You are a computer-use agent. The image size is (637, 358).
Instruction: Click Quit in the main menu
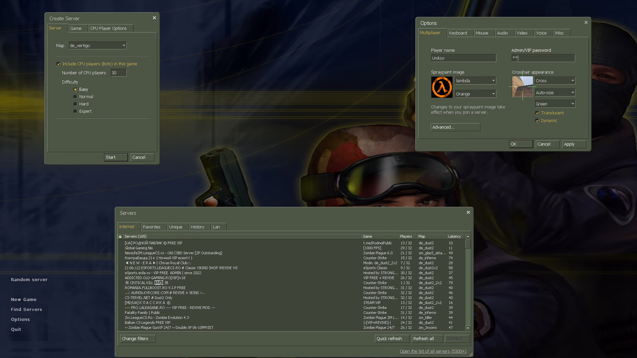[x=16, y=330]
